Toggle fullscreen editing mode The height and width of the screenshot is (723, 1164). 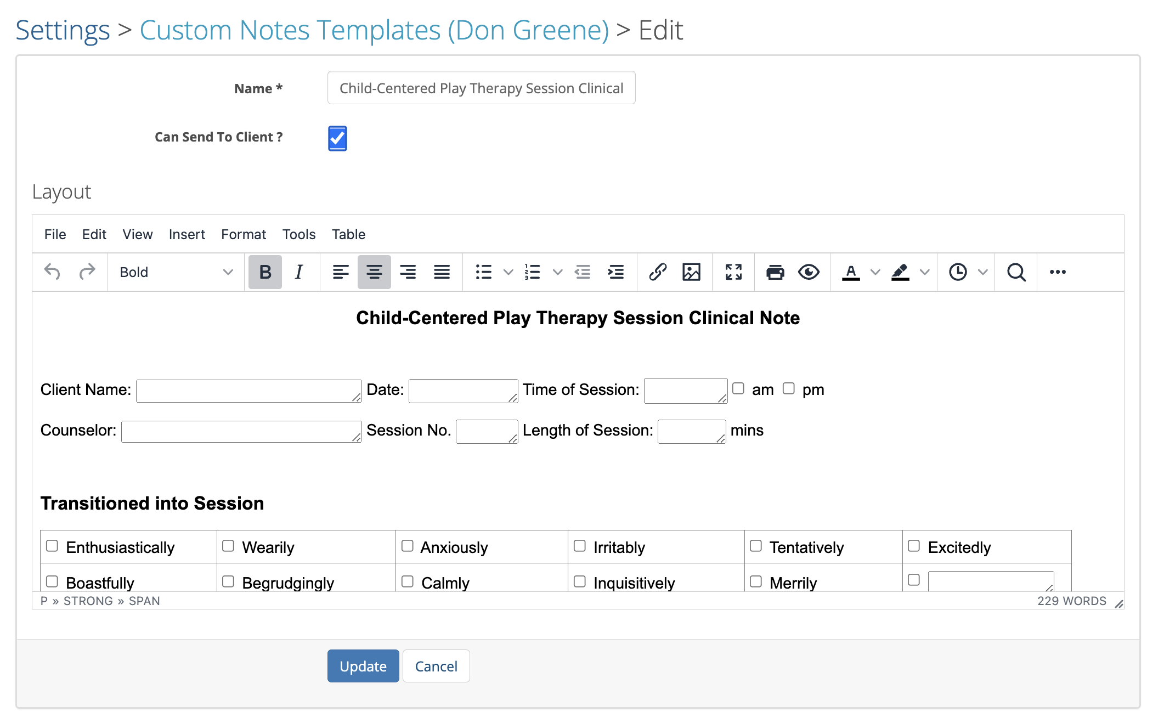click(733, 272)
